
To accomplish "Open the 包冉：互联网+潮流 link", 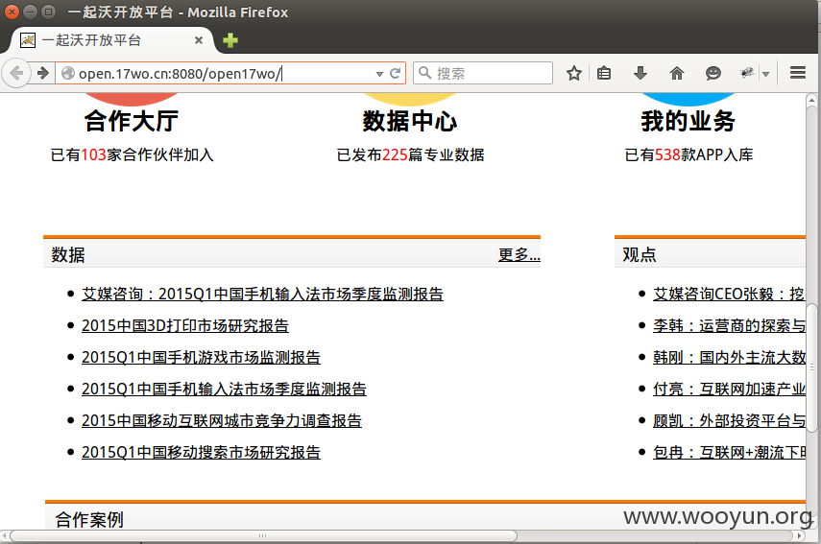I will click(729, 453).
